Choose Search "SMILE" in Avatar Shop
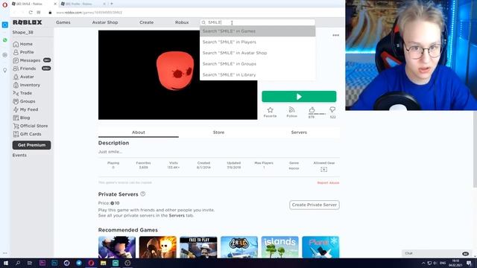 point(257,53)
